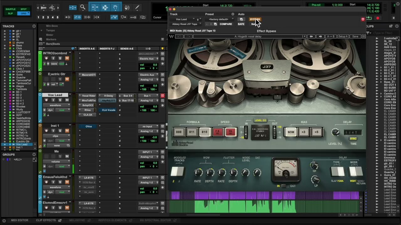Screen dimensions: 401x225
Task: Select the SLIP edit mode
Action: 10,13
